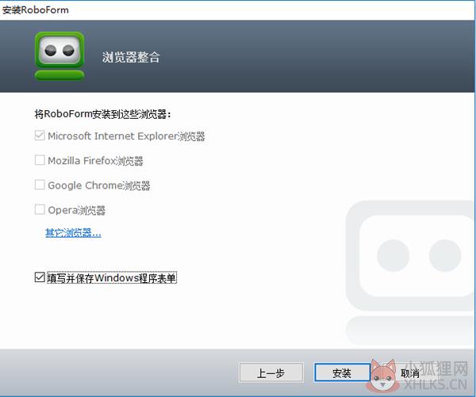
Task: Enable Mozilla Firefox浏览器 checkbox
Action: [40, 160]
